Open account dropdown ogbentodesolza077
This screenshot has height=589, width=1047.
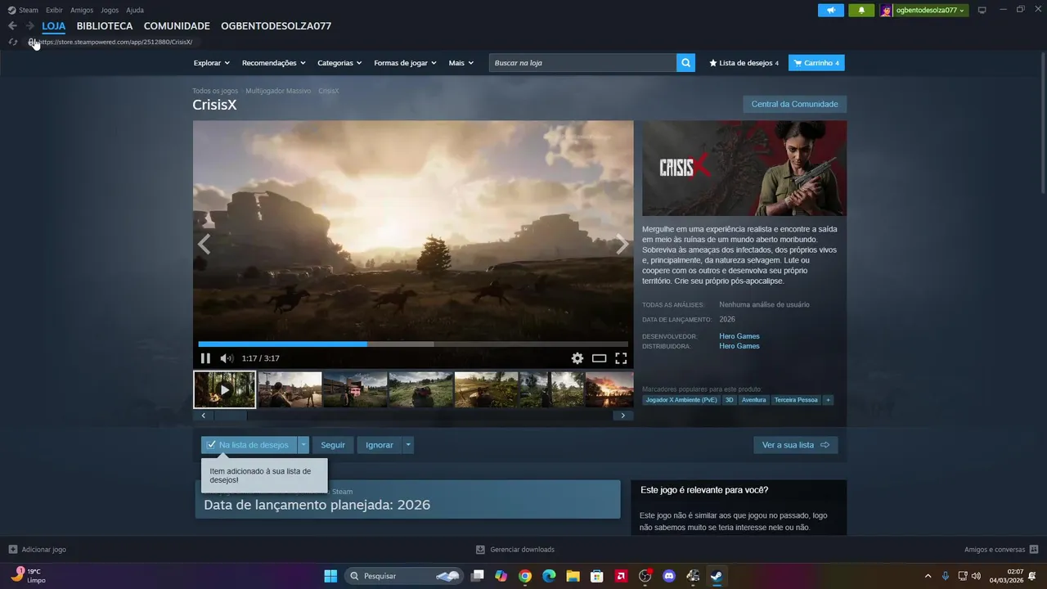(x=923, y=10)
